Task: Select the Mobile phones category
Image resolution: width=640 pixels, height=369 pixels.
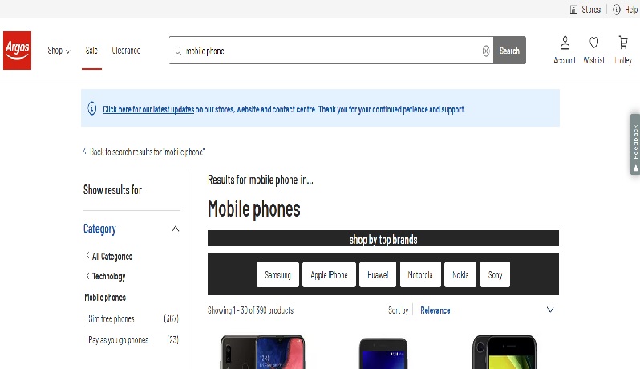Action: point(105,298)
